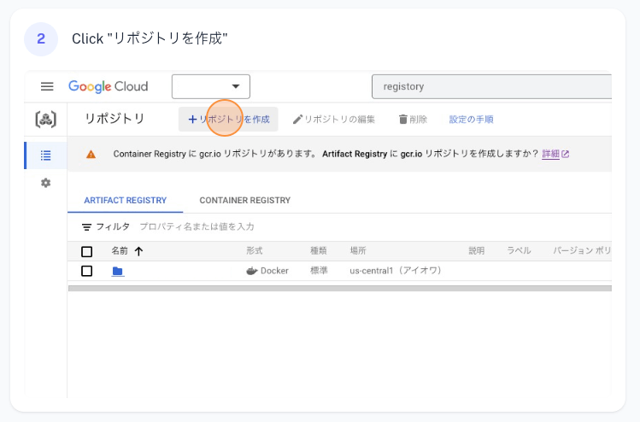Click the 場所 column header
Viewport: 640px width, 422px height.
358,250
